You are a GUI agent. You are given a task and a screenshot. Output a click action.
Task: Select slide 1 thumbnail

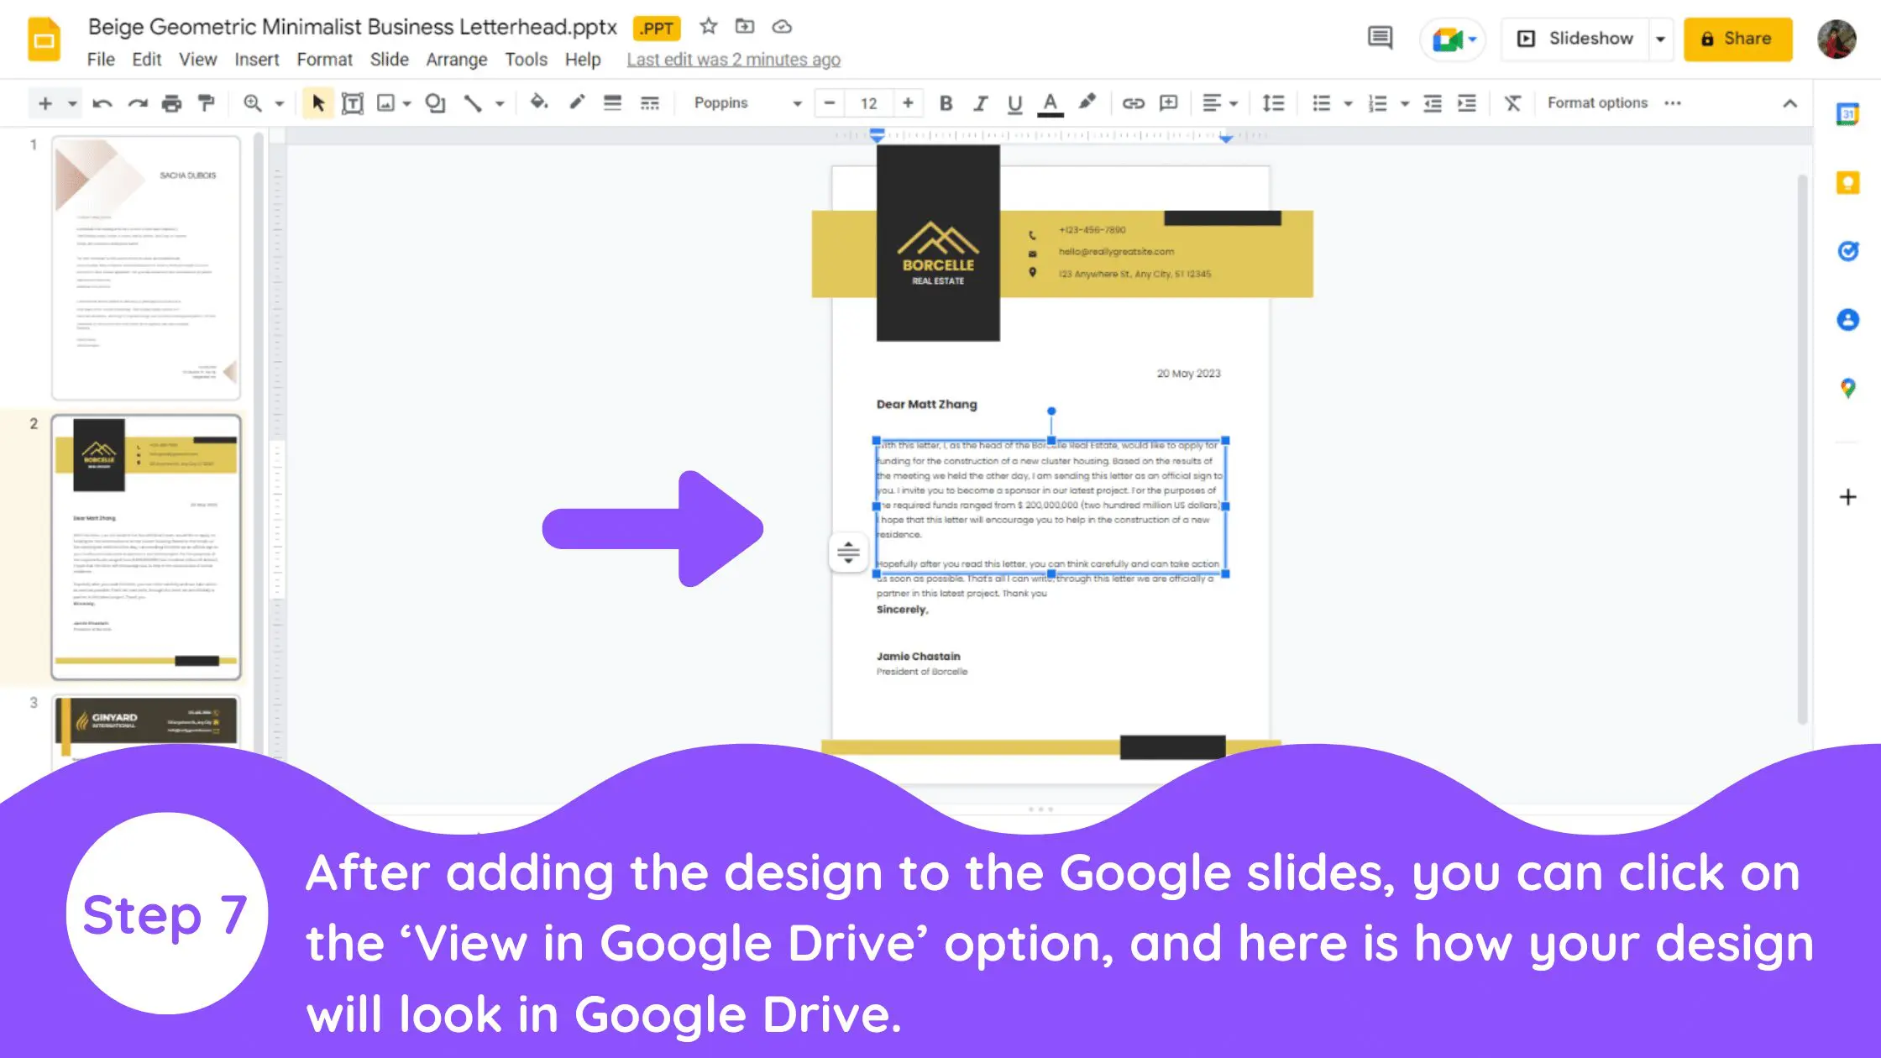tap(146, 266)
